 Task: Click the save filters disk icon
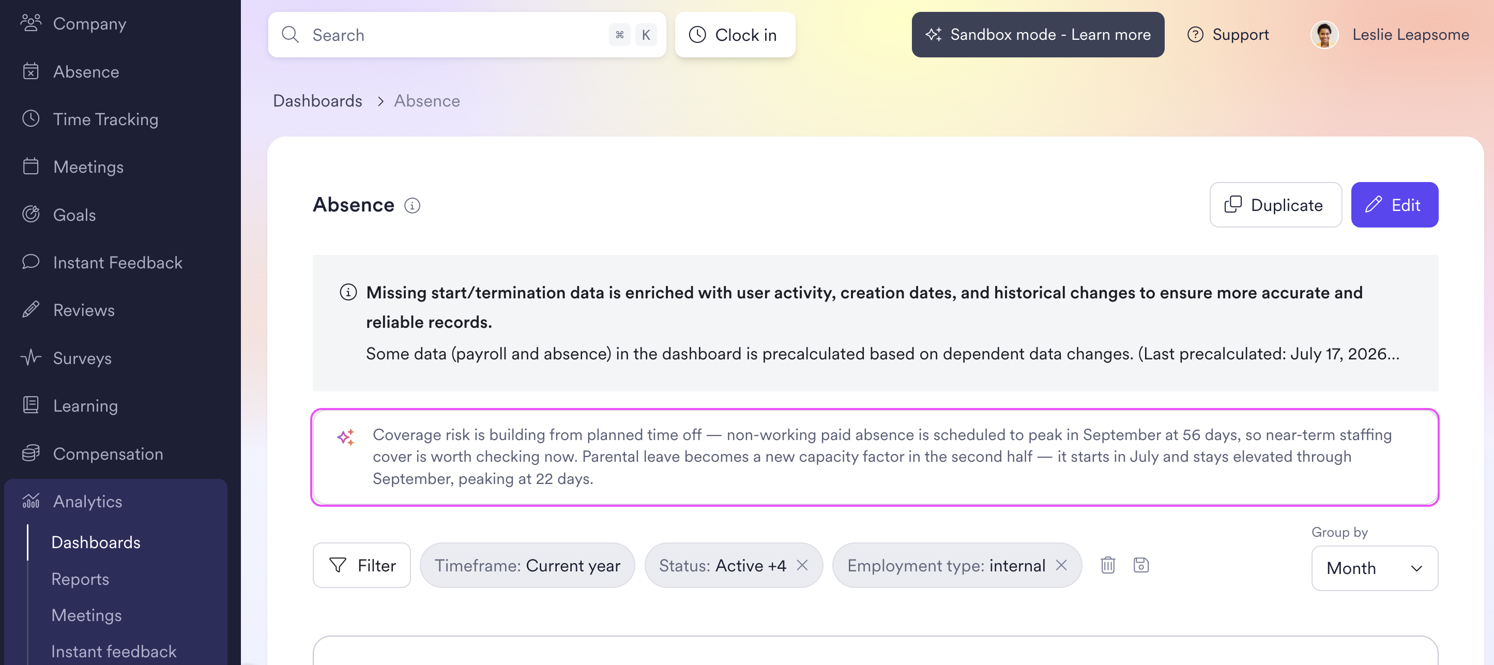(x=1141, y=565)
